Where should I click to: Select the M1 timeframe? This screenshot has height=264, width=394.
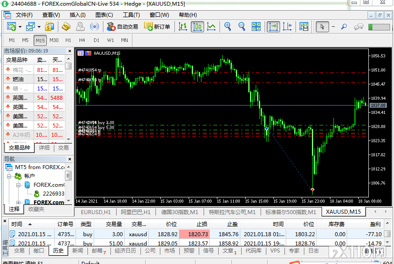[x=12, y=40]
